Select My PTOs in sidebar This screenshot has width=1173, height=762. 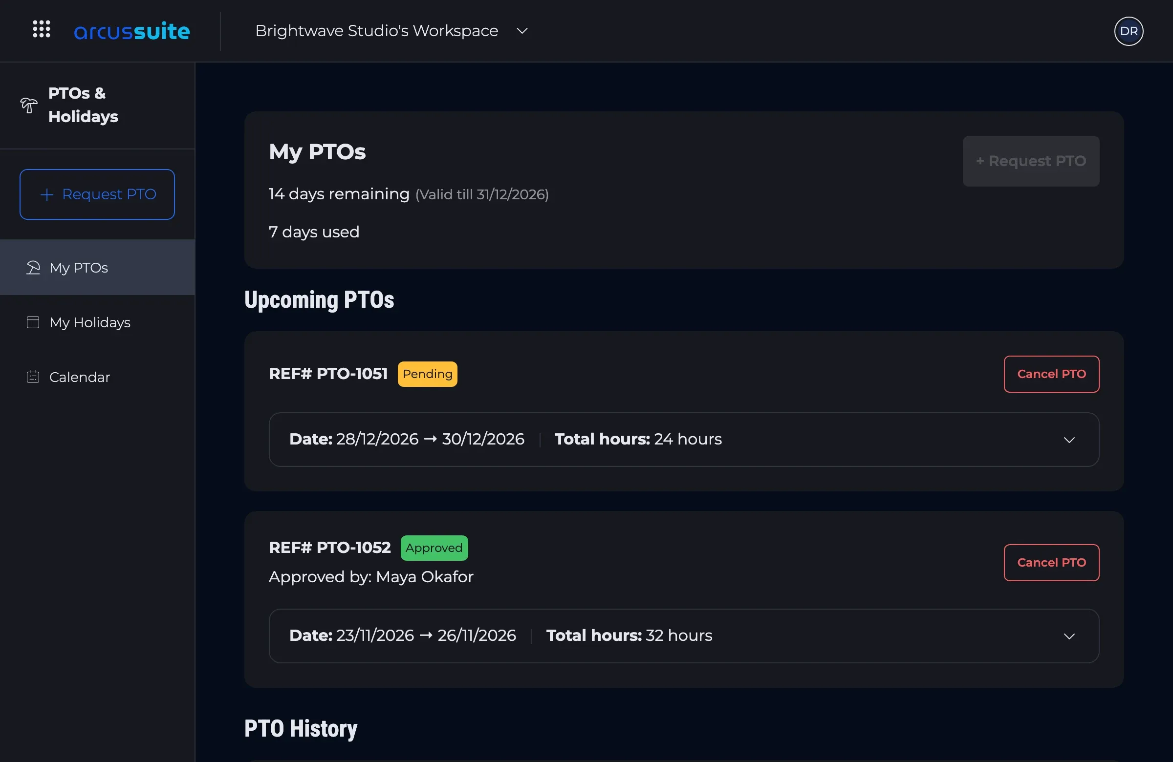98,268
